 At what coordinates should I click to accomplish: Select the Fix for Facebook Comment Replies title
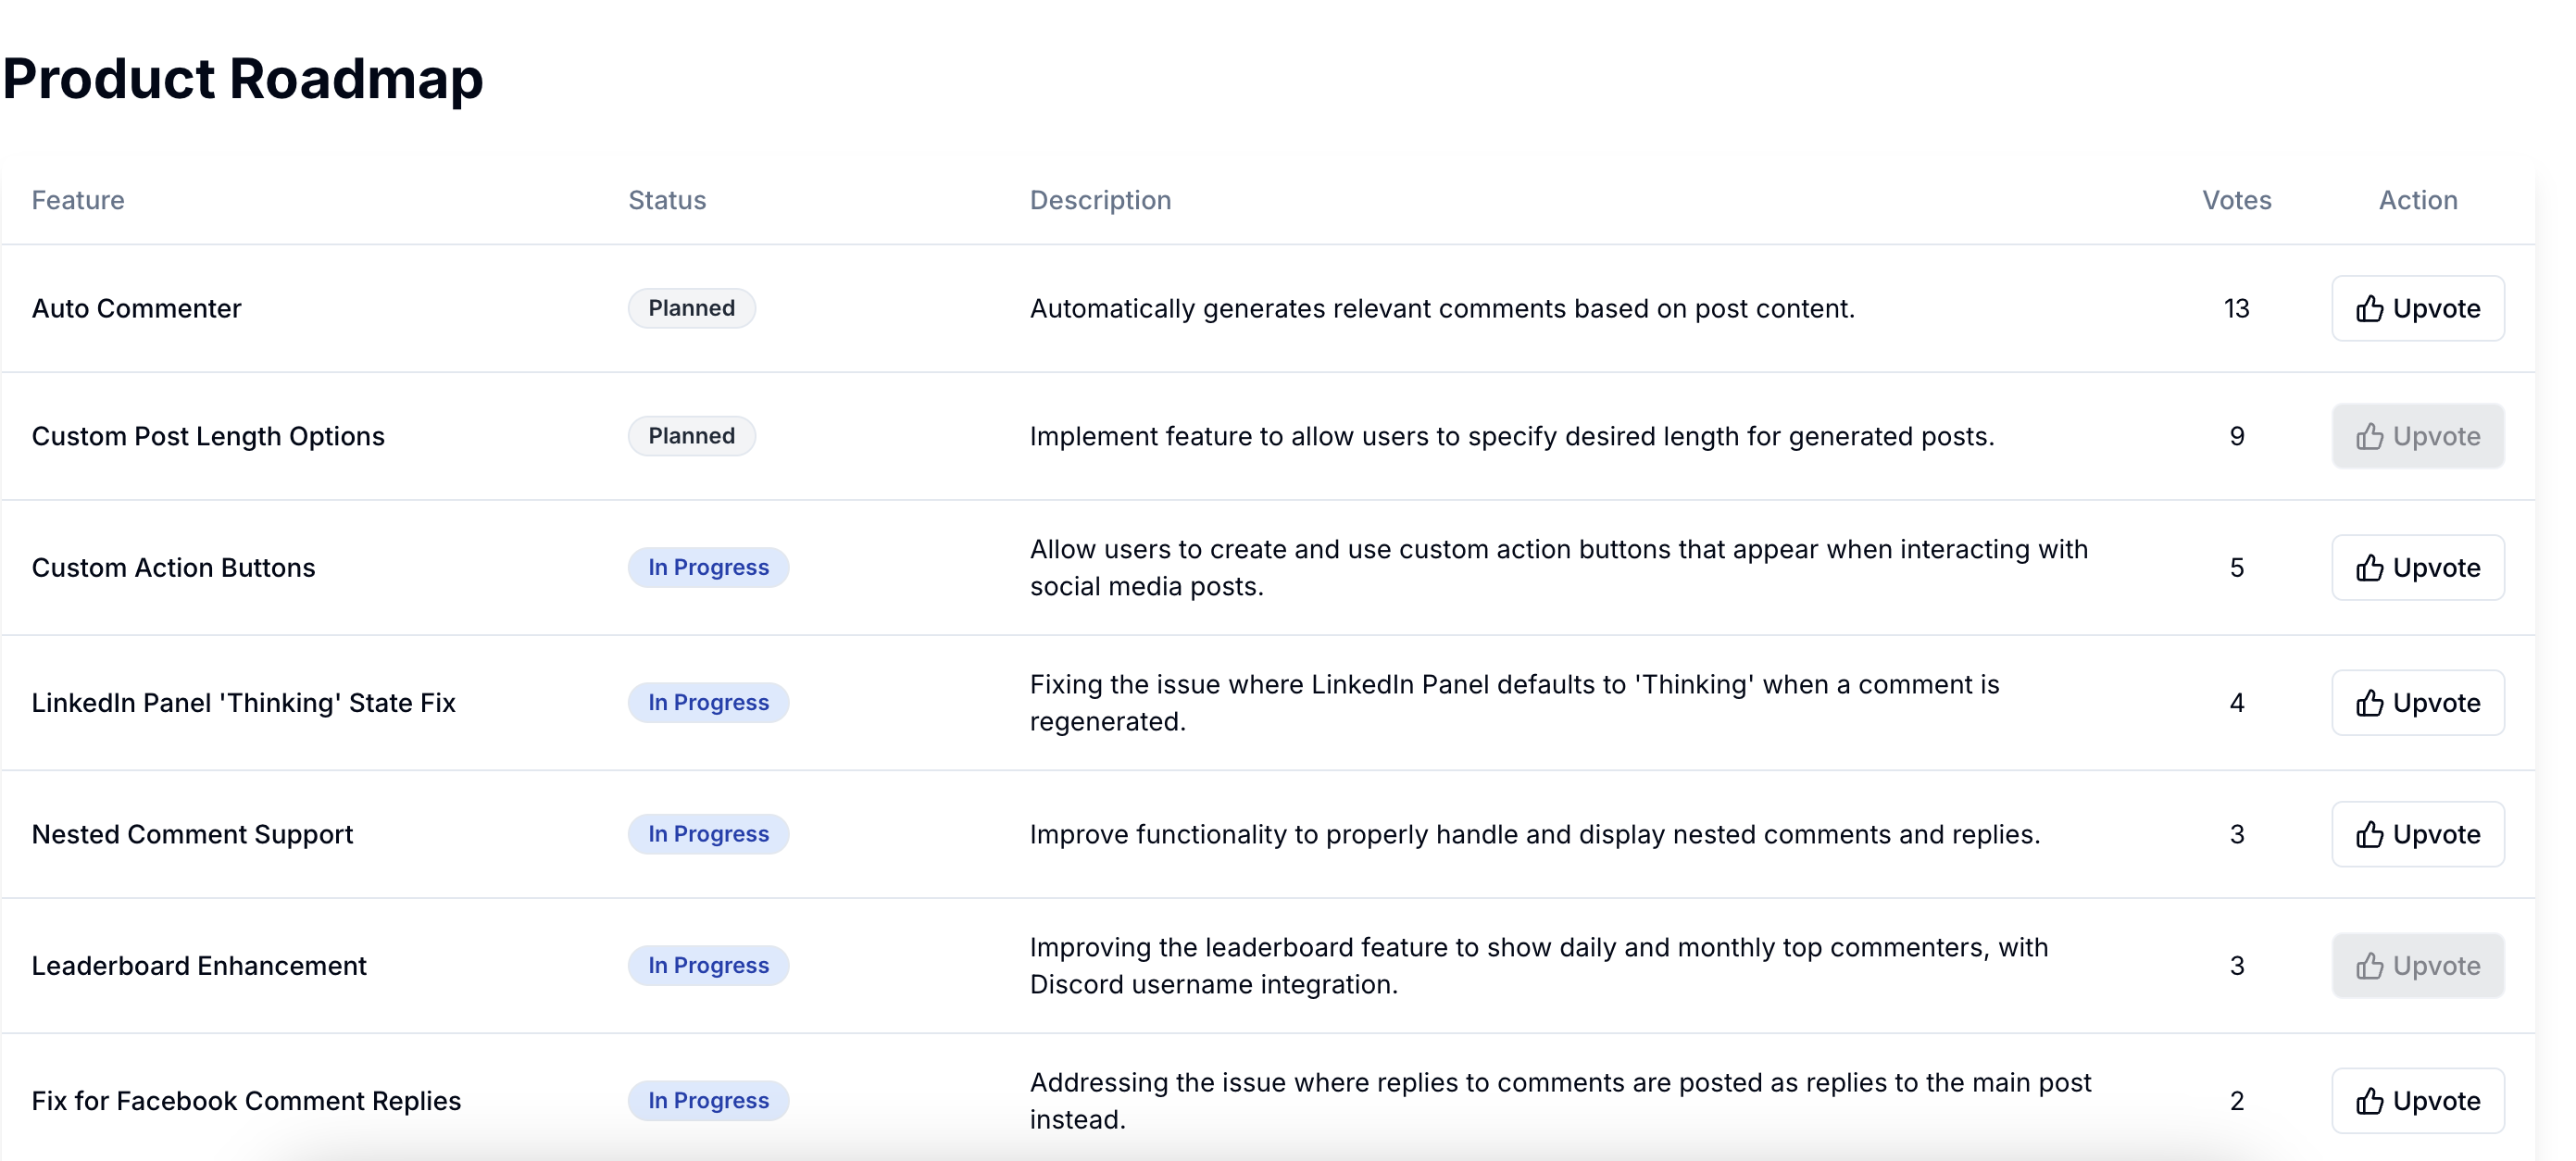pyautogui.click(x=246, y=1101)
